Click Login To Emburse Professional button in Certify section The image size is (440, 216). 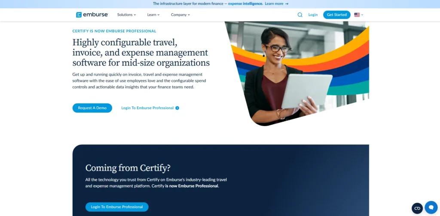pos(117,207)
